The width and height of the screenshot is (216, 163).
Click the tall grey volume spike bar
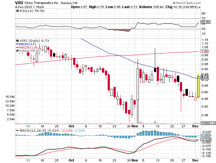click(138, 112)
